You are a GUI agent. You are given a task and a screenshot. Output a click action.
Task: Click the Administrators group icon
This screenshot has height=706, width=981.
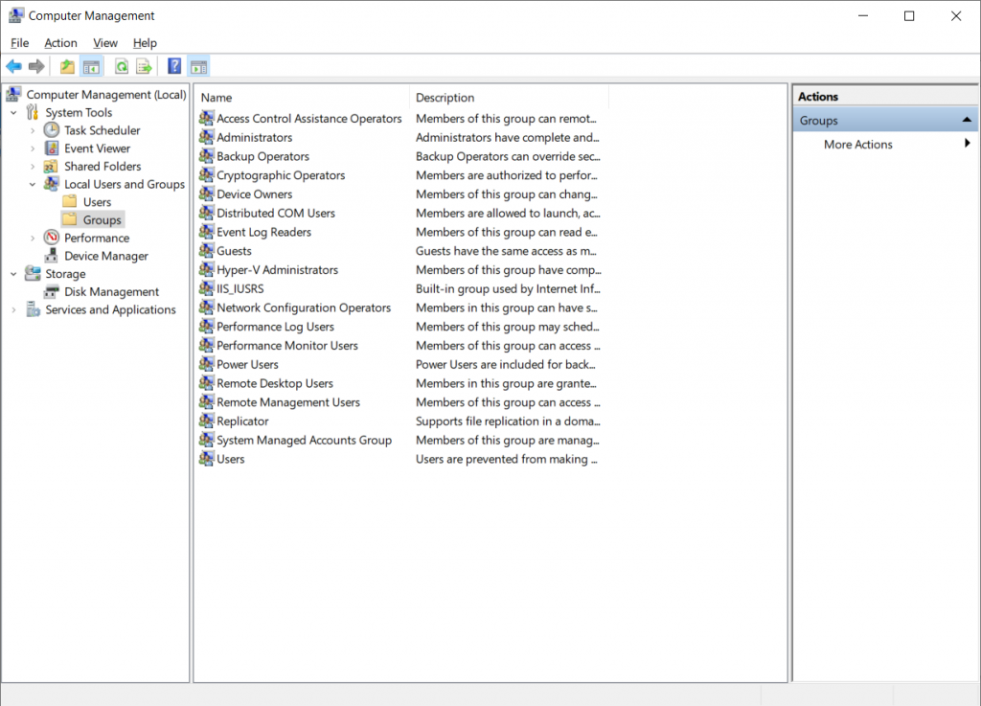[207, 137]
